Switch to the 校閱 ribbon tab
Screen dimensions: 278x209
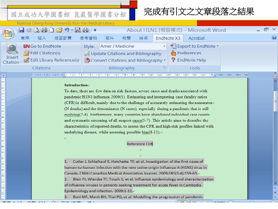(127, 38)
